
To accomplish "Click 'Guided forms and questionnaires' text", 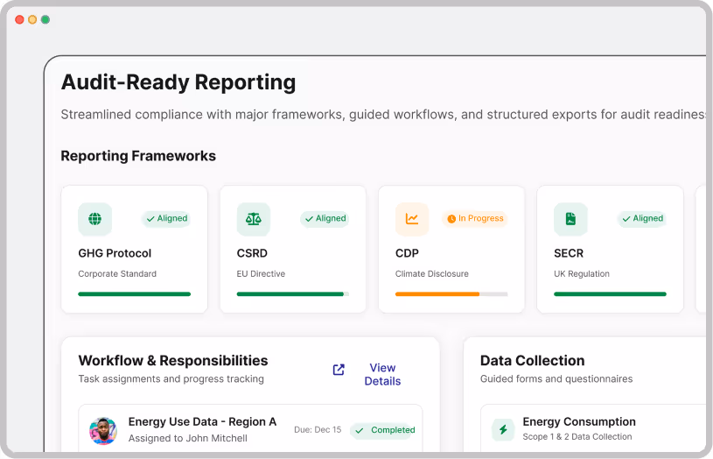I will (x=556, y=379).
